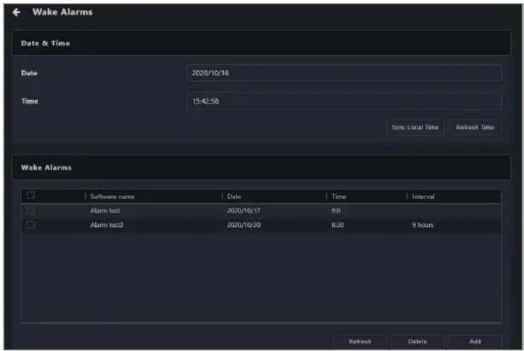Click the date 2020/10/20 cell
The image size is (524, 351).
[243, 225]
